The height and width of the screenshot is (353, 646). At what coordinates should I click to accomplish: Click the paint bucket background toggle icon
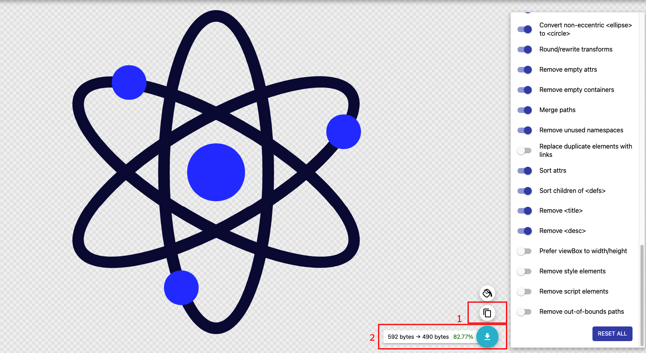(487, 293)
